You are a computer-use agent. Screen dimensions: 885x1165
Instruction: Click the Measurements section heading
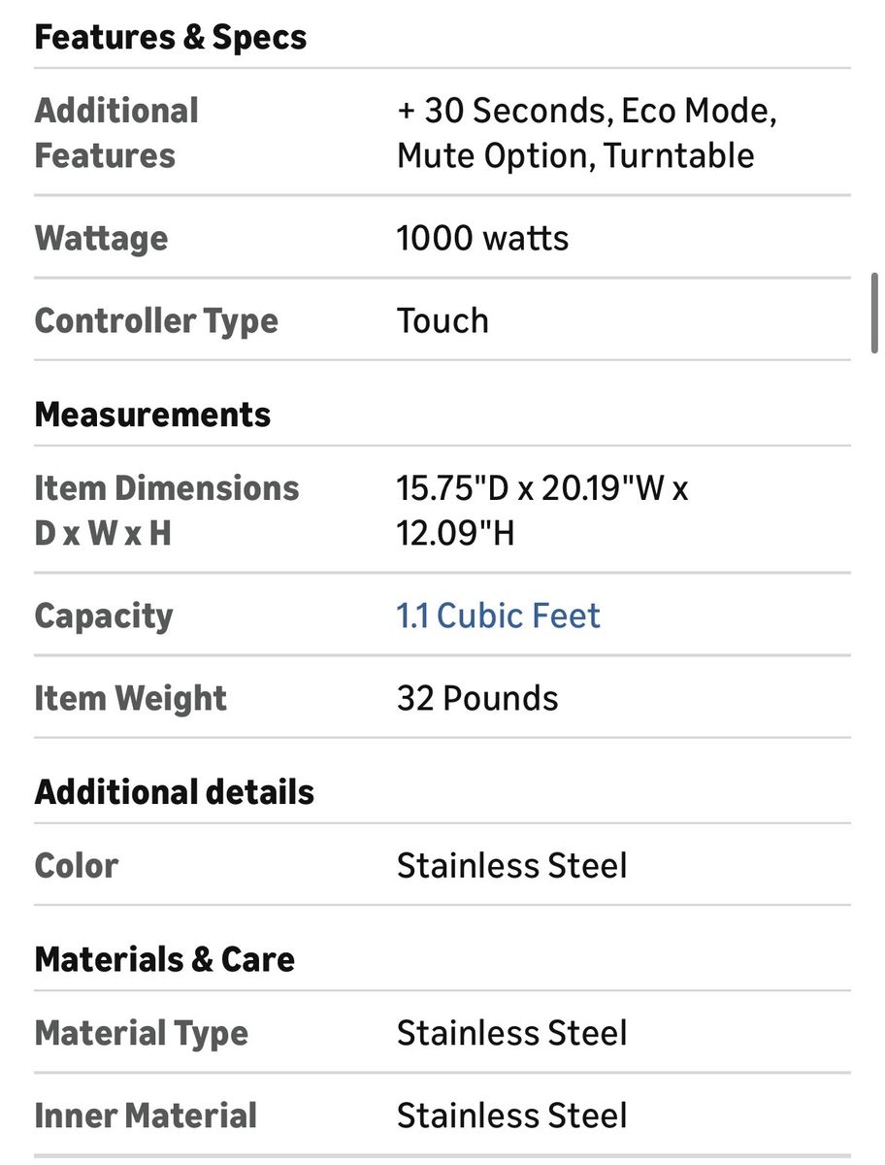coord(152,415)
